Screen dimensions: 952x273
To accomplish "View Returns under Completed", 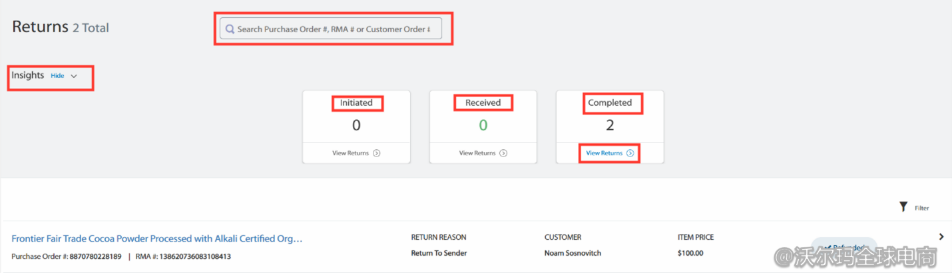I will coord(610,153).
